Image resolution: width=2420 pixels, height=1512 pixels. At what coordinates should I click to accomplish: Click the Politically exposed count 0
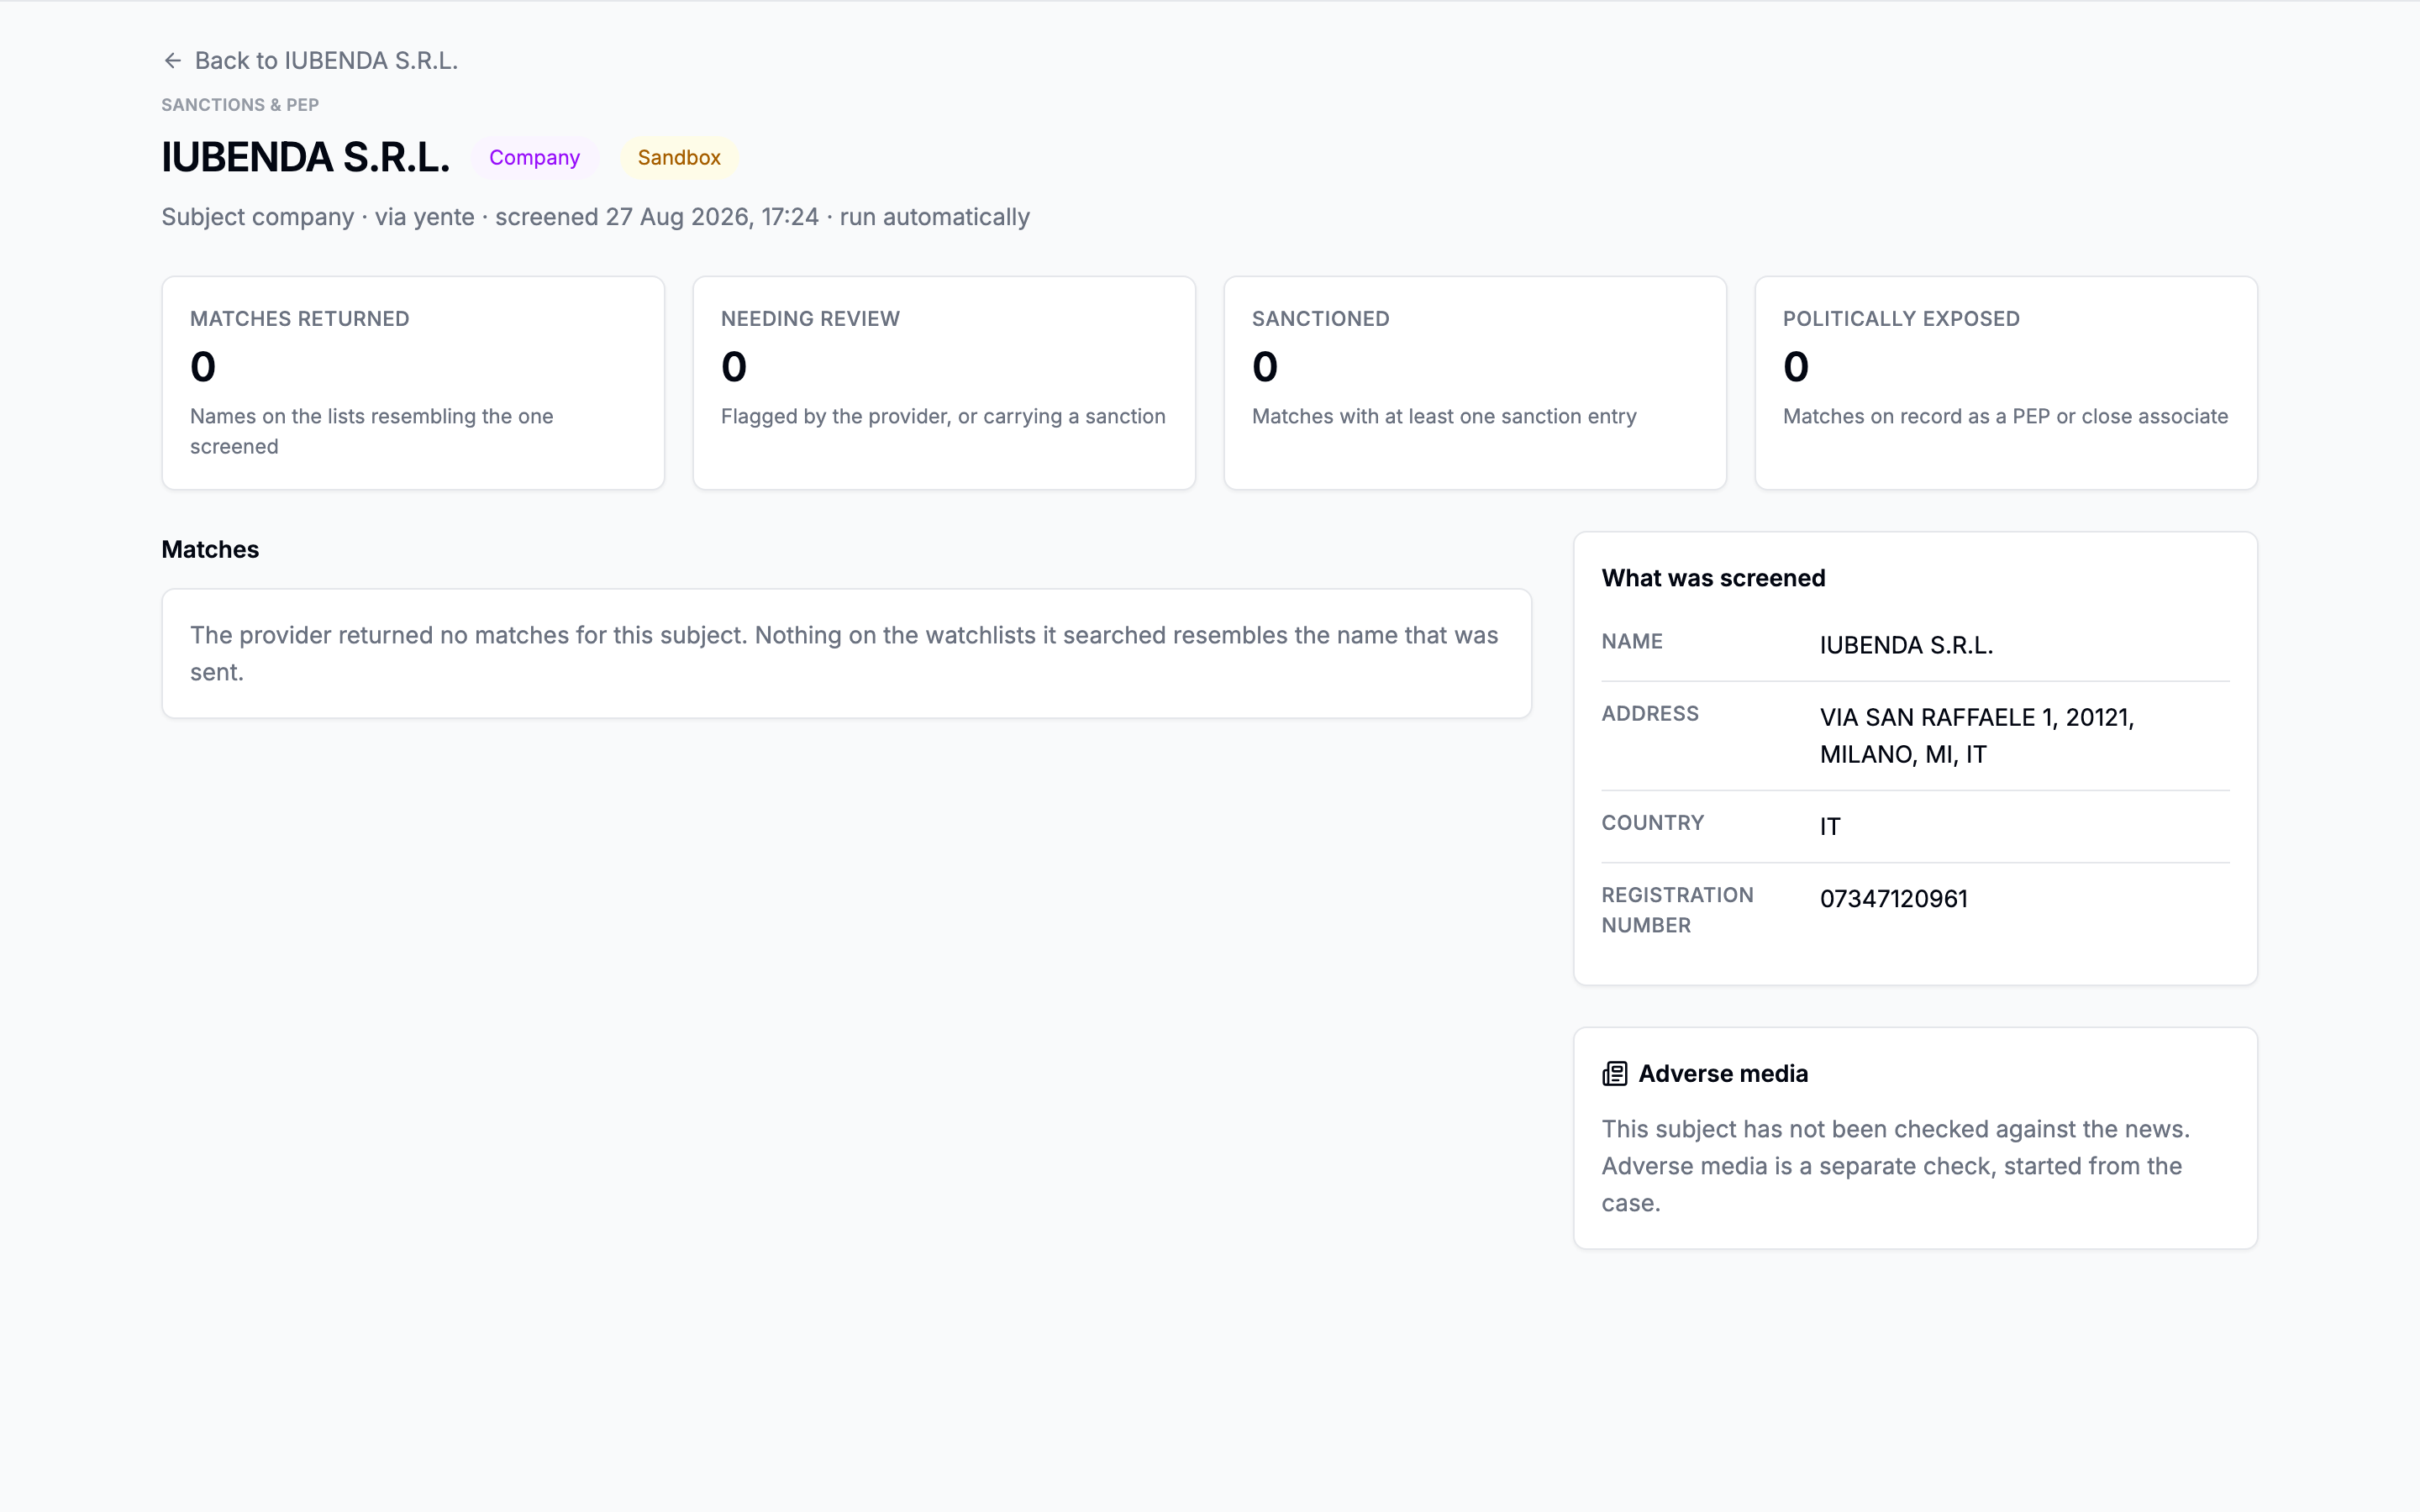[x=1796, y=367]
